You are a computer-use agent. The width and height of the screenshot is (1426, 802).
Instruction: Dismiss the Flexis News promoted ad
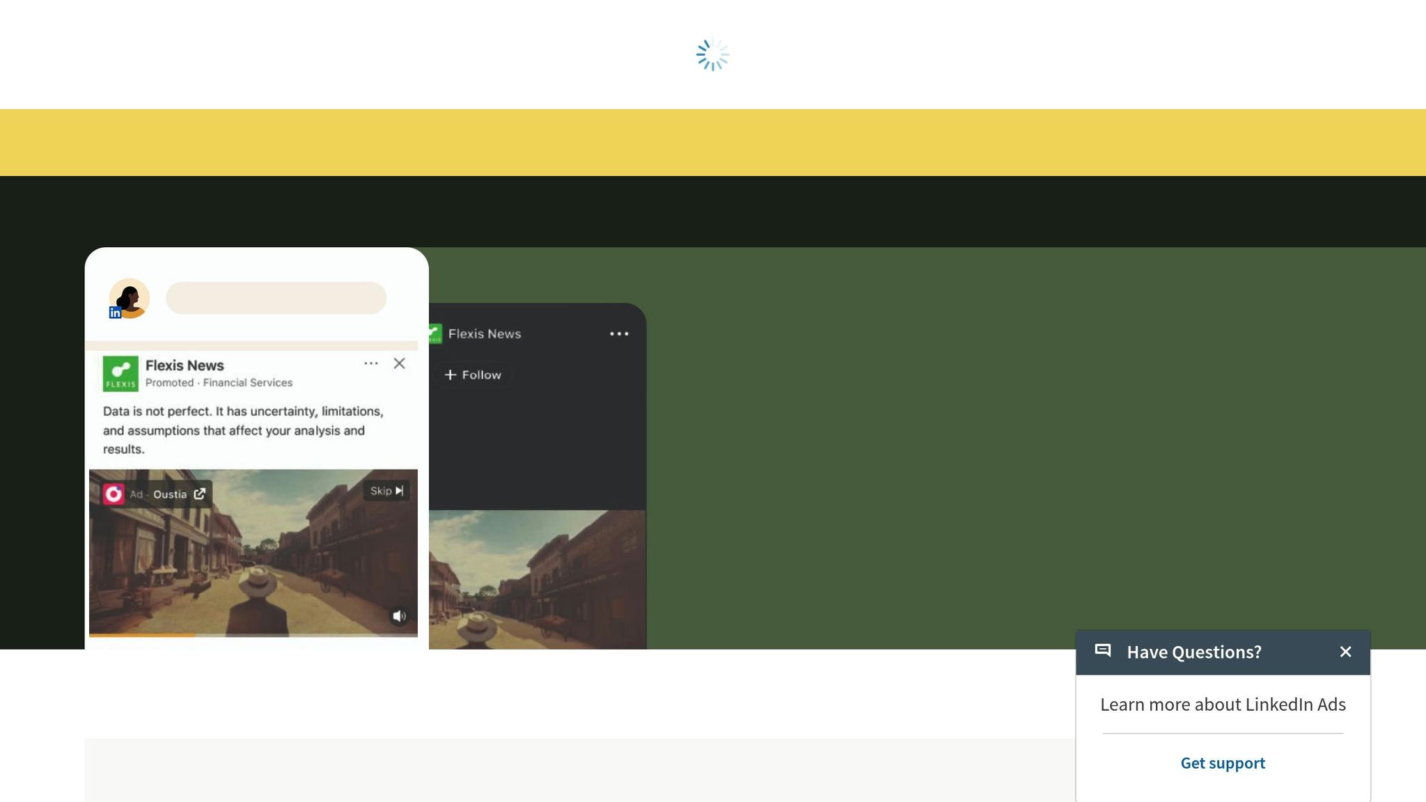click(399, 363)
